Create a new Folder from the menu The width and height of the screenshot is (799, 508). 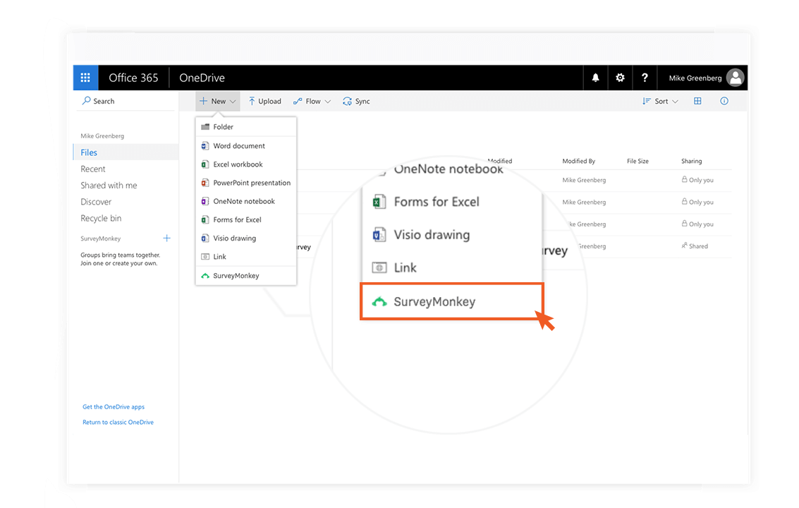coord(223,127)
